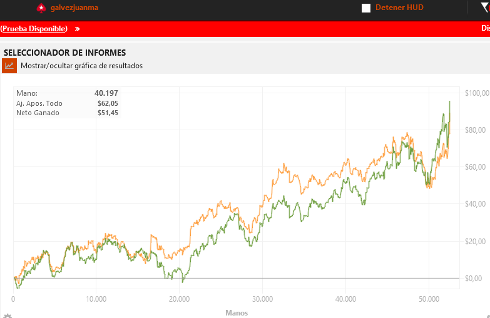Click the 20.000 hands axis label

(x=180, y=299)
